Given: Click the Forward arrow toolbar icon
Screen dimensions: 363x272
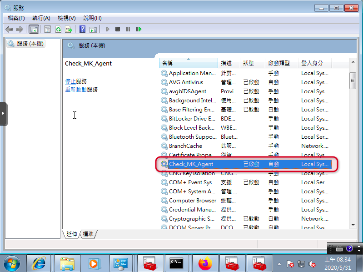Looking at the screenshot, I should pos(20,29).
